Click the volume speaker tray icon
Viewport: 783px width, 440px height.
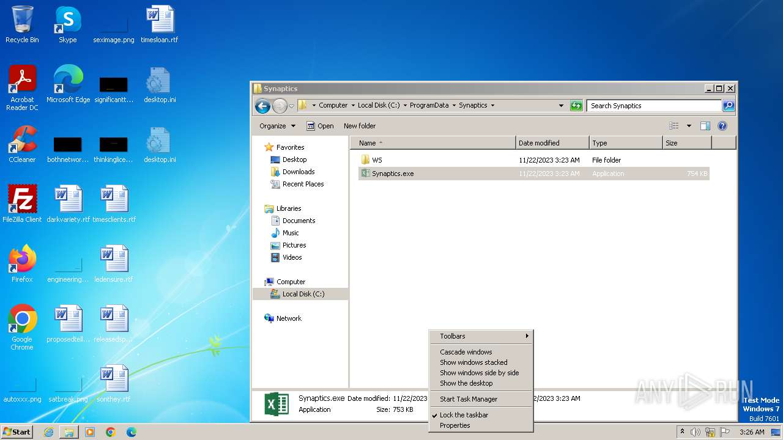click(696, 432)
